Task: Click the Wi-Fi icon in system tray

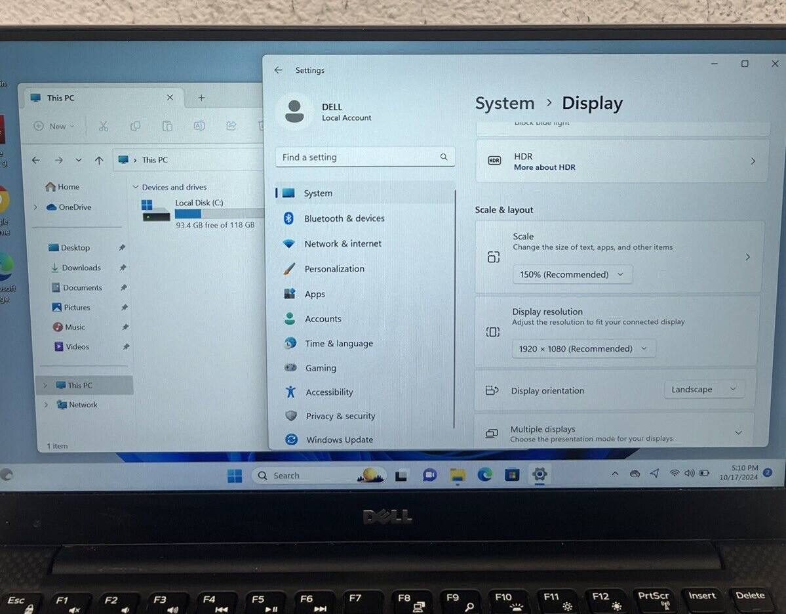Action: tap(675, 473)
